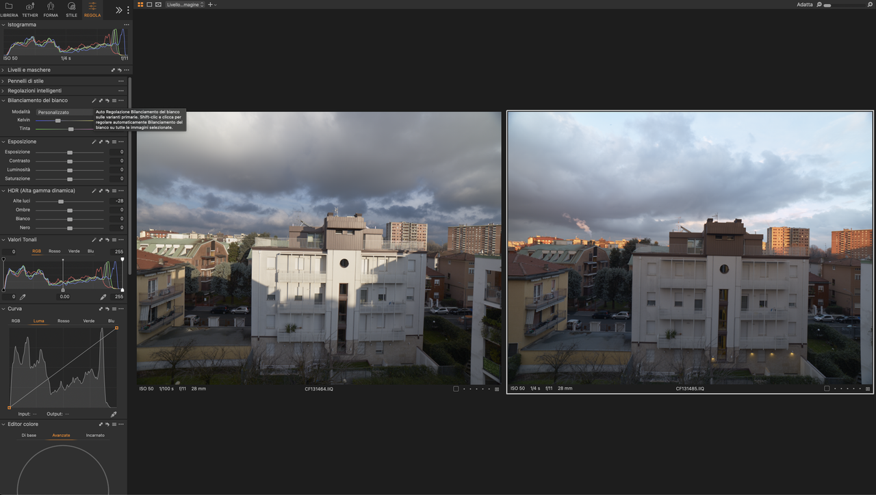Open the Regolazioni intelligenti options menu
The height and width of the screenshot is (495, 876).
(x=121, y=90)
